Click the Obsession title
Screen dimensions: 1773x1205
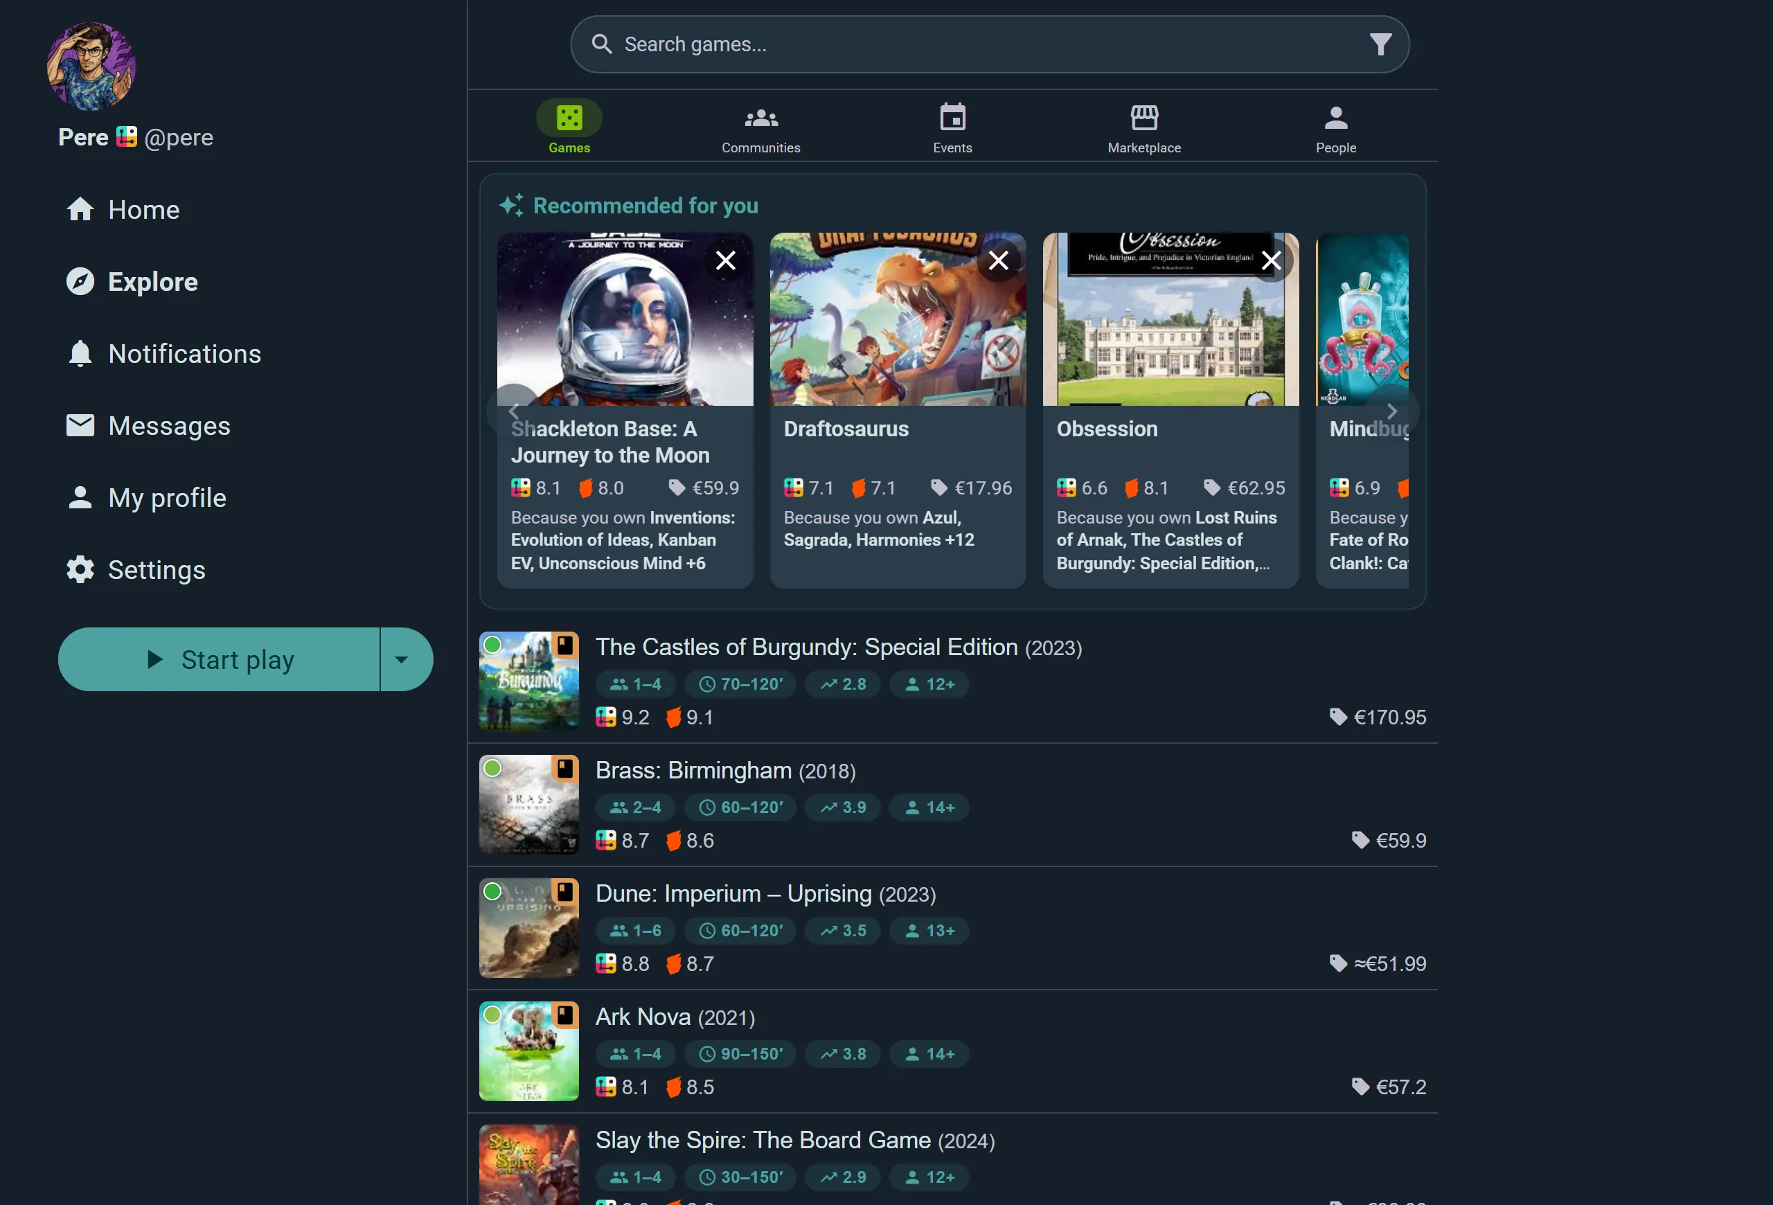pos(1107,429)
